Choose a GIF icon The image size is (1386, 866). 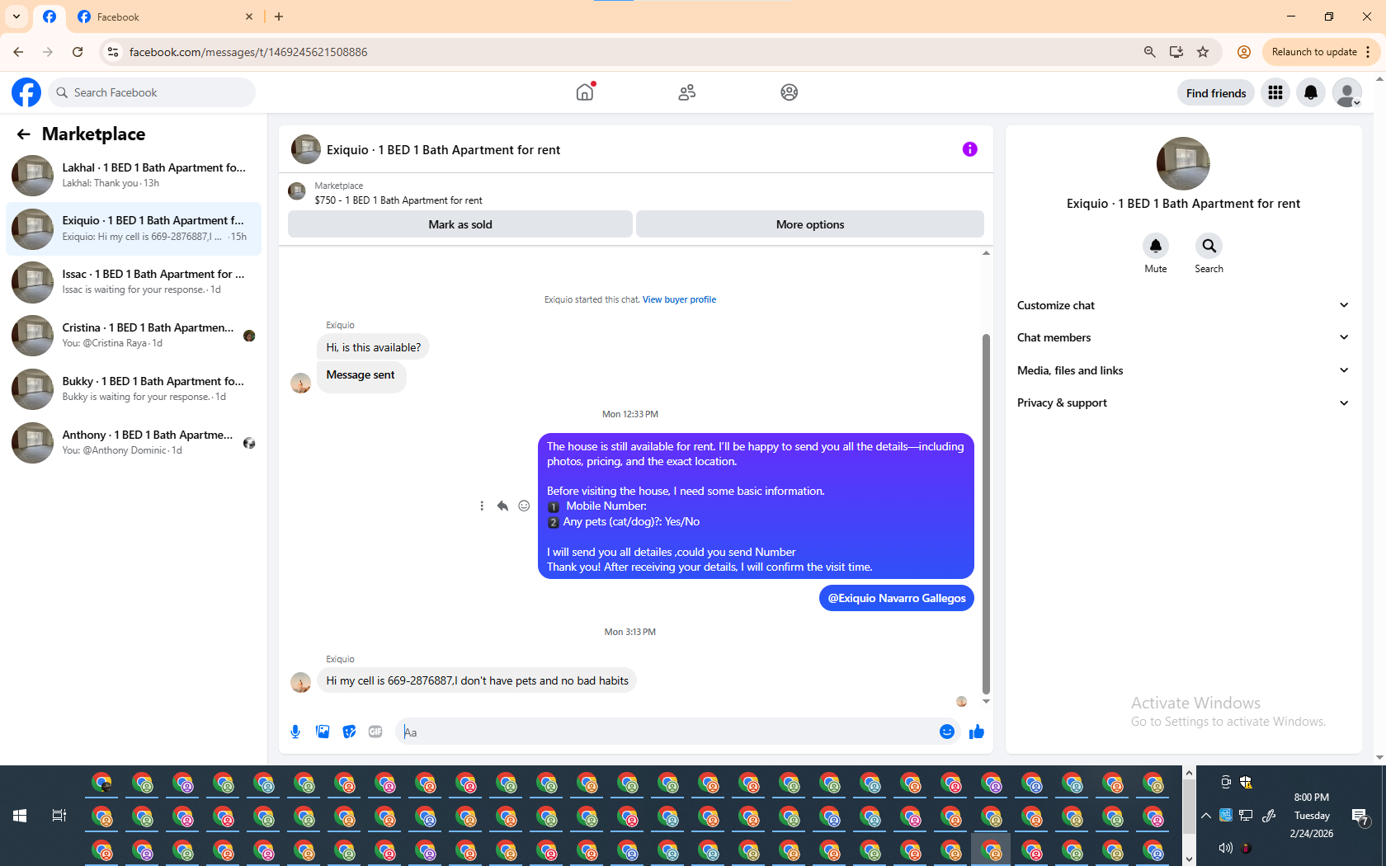tap(375, 732)
